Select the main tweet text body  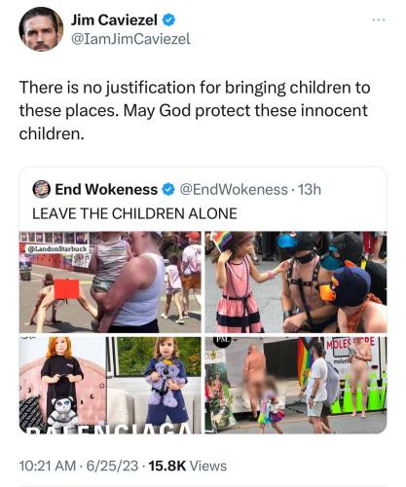click(x=195, y=110)
